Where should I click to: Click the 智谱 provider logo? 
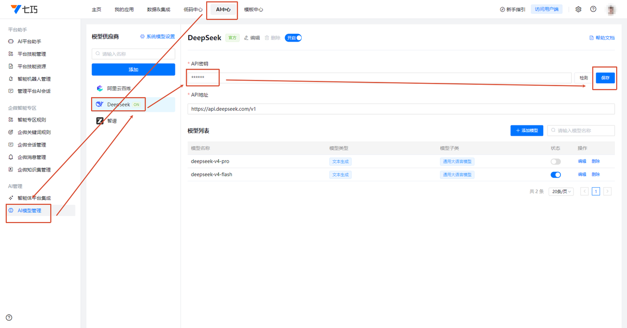[100, 121]
